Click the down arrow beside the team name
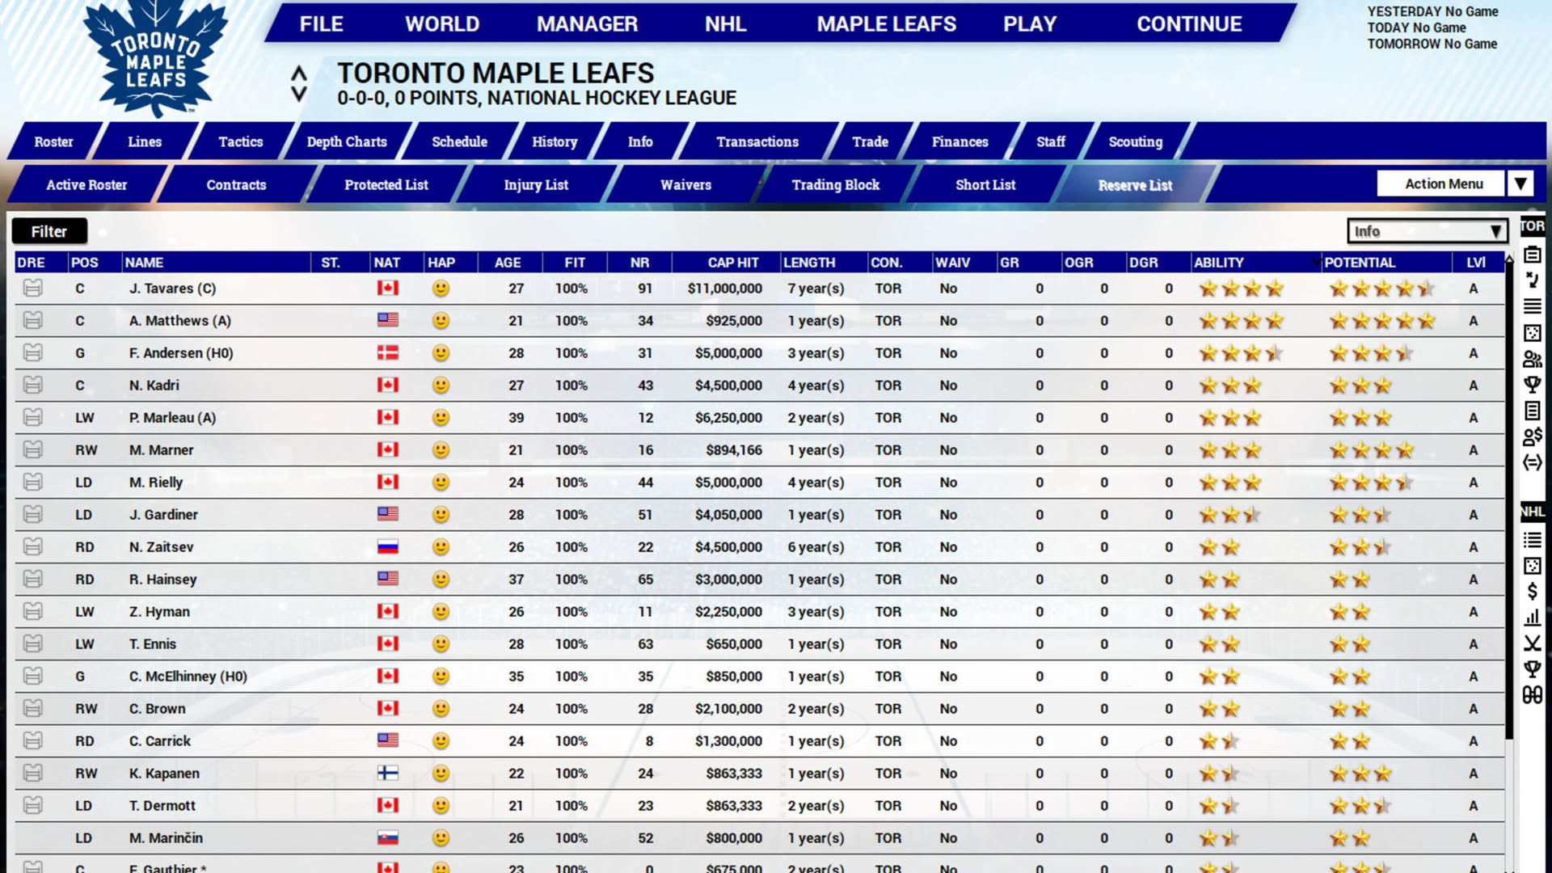Image resolution: width=1552 pixels, height=873 pixels. pyautogui.click(x=299, y=94)
